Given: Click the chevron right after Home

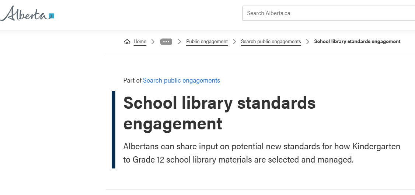Looking at the screenshot, I should click(153, 42).
